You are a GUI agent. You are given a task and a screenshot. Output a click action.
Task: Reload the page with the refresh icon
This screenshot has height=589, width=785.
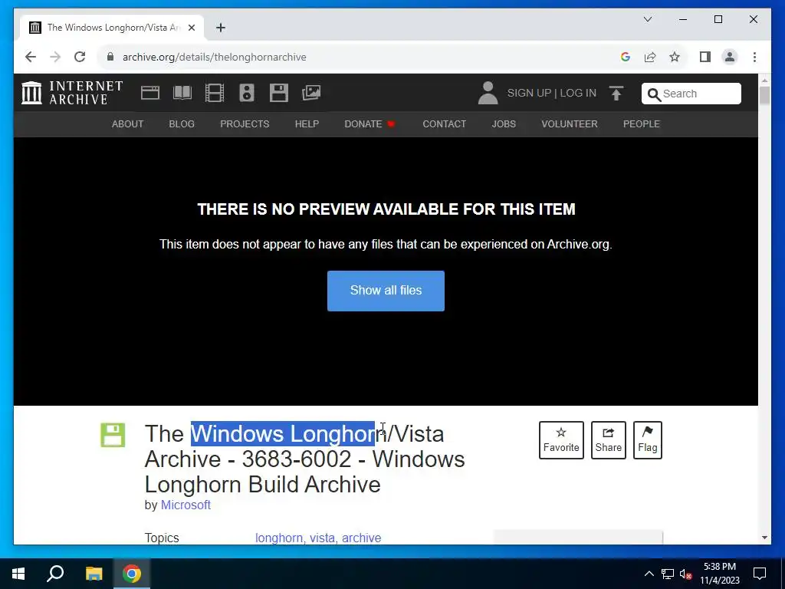(80, 57)
